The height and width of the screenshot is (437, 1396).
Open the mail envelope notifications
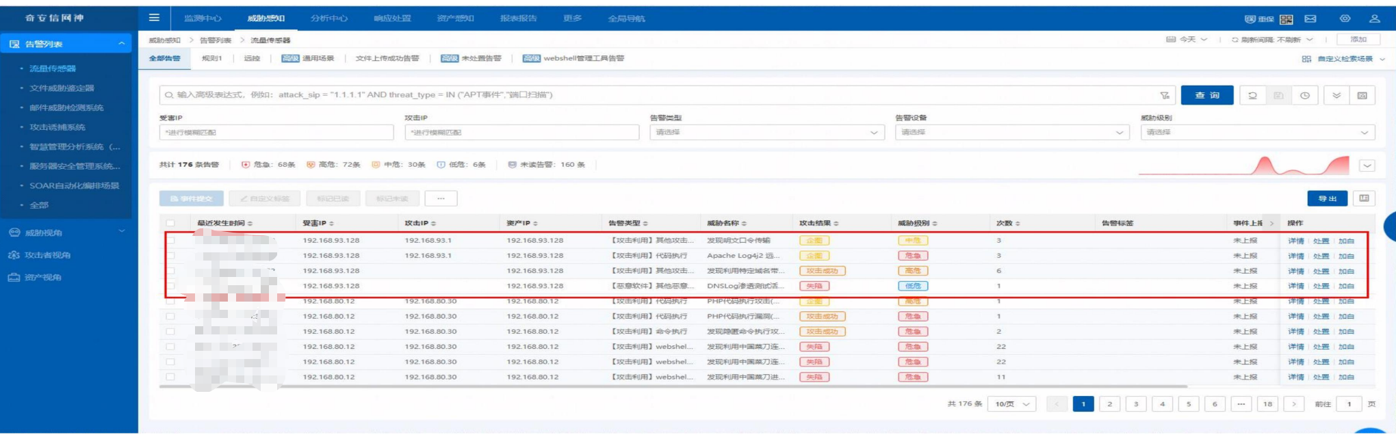[x=1310, y=18]
